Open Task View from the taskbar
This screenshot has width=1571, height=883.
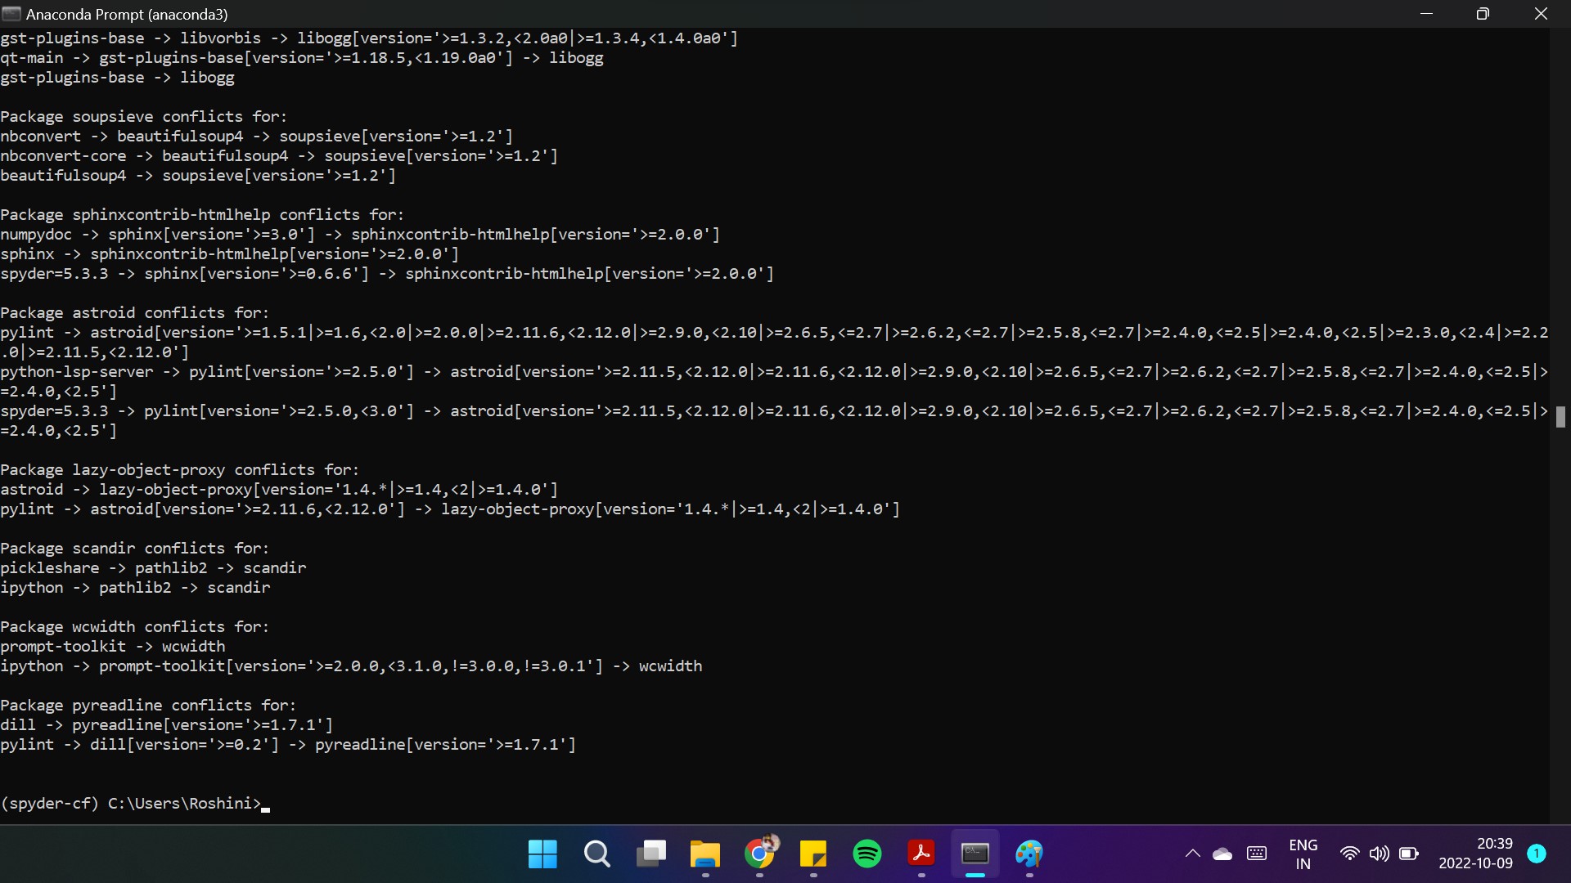(x=650, y=854)
